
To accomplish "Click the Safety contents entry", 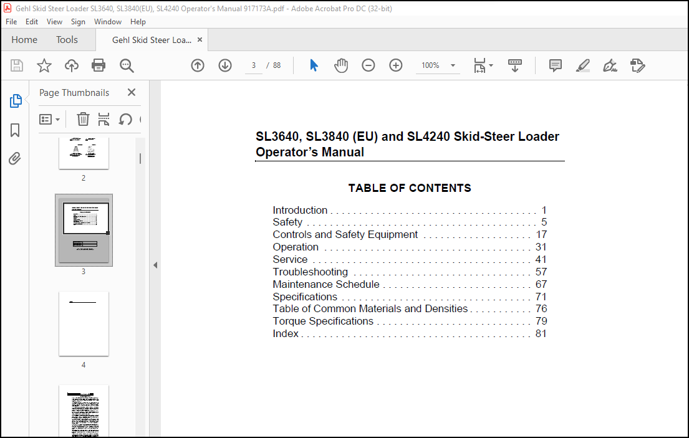I will [x=410, y=222].
